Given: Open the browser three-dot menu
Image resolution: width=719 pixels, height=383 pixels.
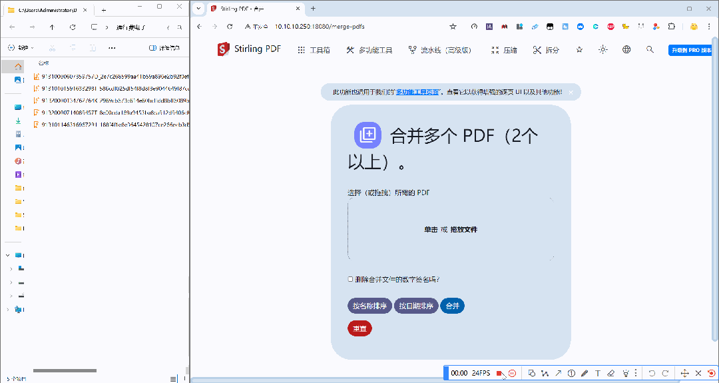Looking at the screenshot, I should [x=710, y=27].
